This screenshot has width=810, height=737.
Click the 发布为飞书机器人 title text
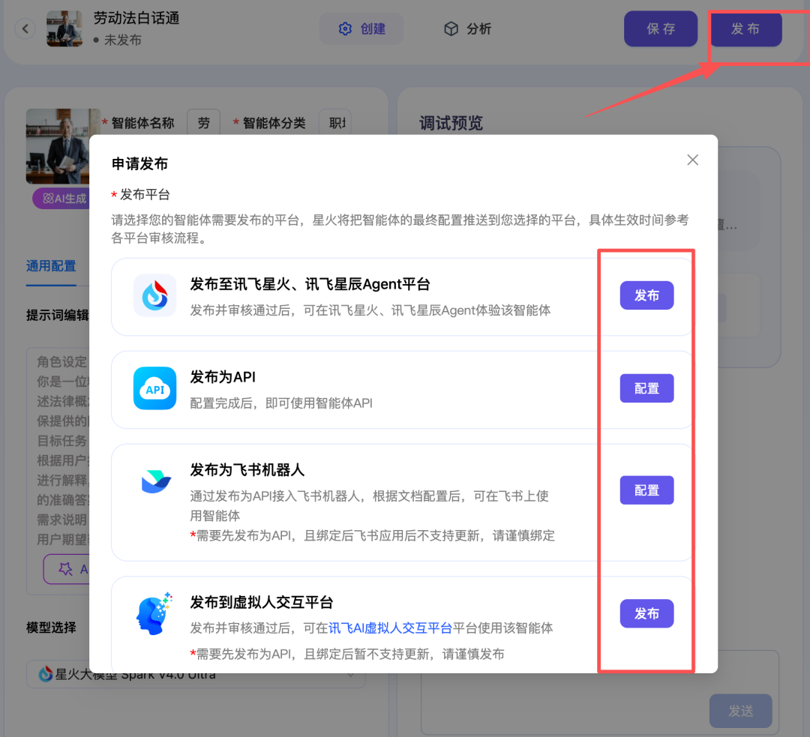coord(247,470)
